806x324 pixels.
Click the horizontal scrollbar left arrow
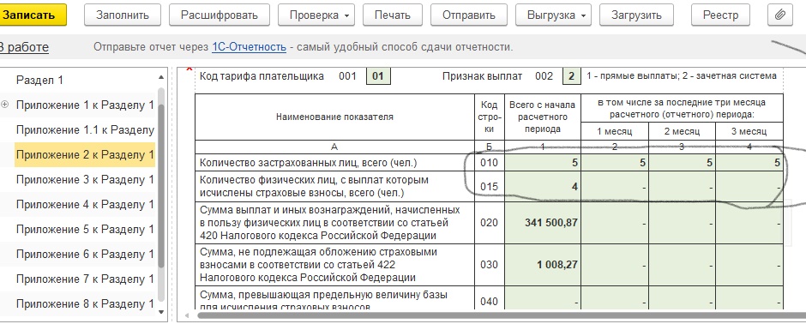187,315
